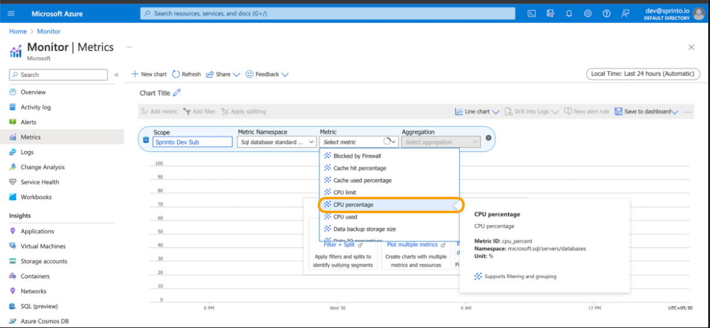Click the Home breadcrumb link
710x328 pixels.
coord(18,32)
